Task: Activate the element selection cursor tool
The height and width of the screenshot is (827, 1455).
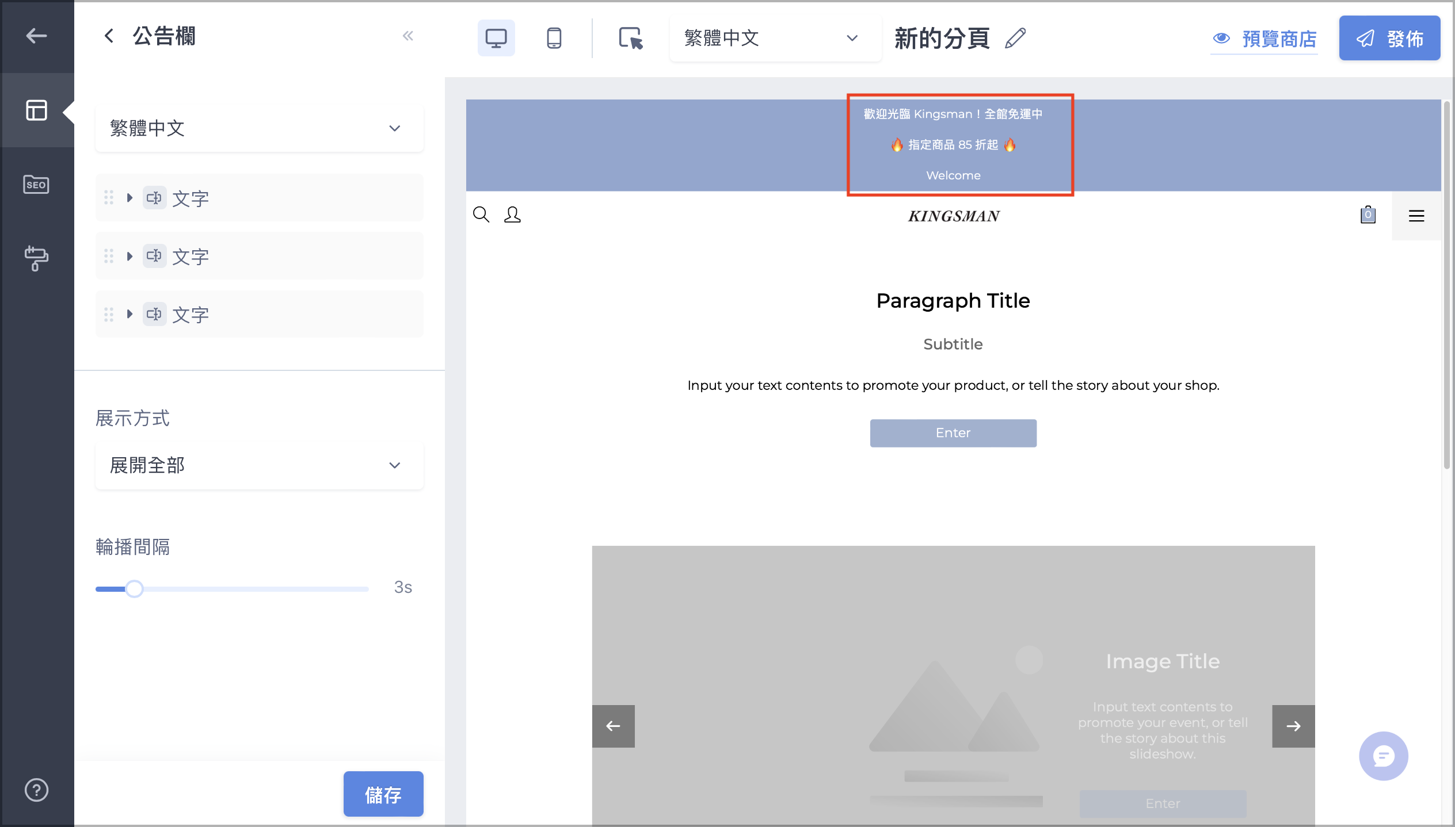Action: pyautogui.click(x=631, y=38)
